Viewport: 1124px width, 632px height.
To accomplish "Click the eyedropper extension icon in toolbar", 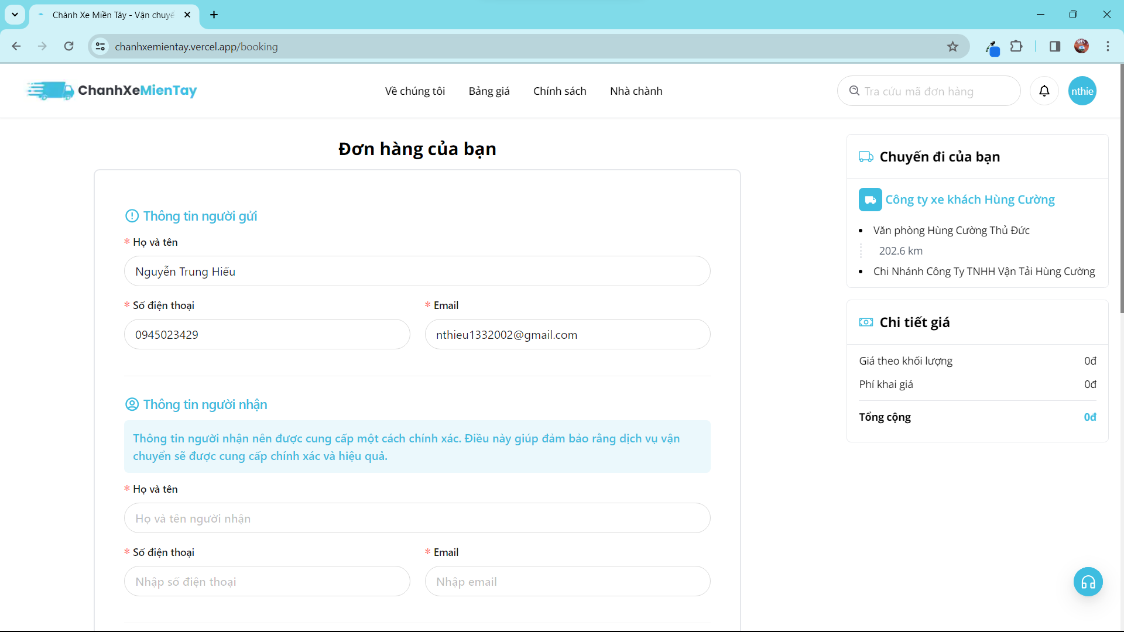I will [993, 46].
